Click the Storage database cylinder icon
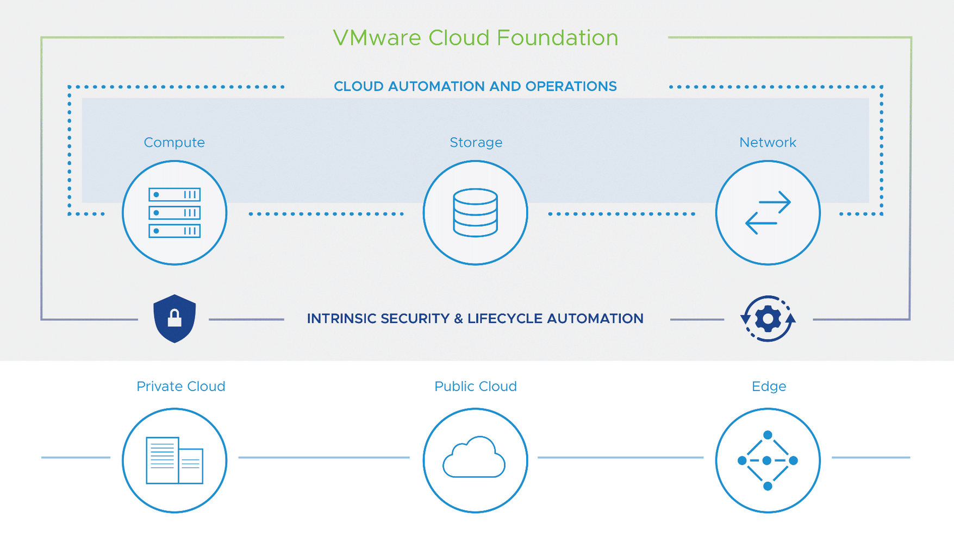Screen dimensions: 954x543 (475, 213)
